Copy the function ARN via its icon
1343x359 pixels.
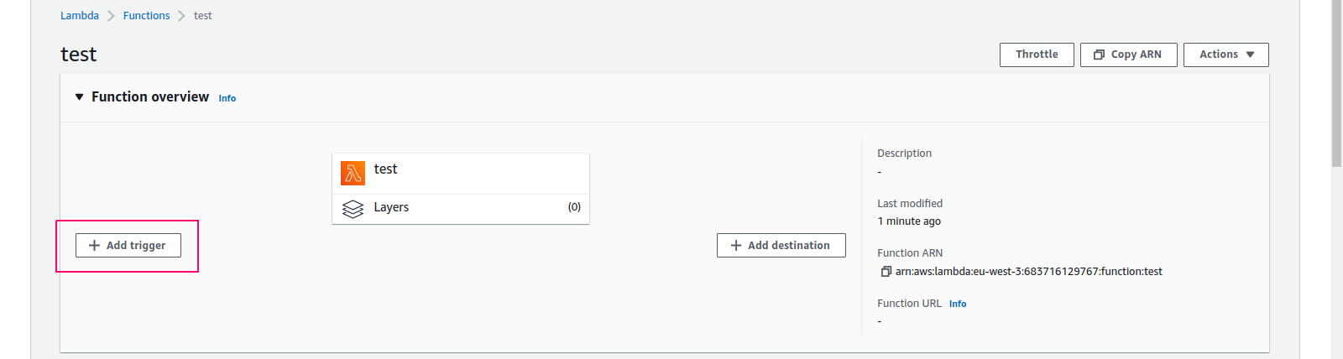coord(886,272)
